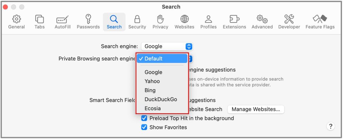343x139 pixels.
Task: Open AutoFill preferences
Action: (63, 22)
